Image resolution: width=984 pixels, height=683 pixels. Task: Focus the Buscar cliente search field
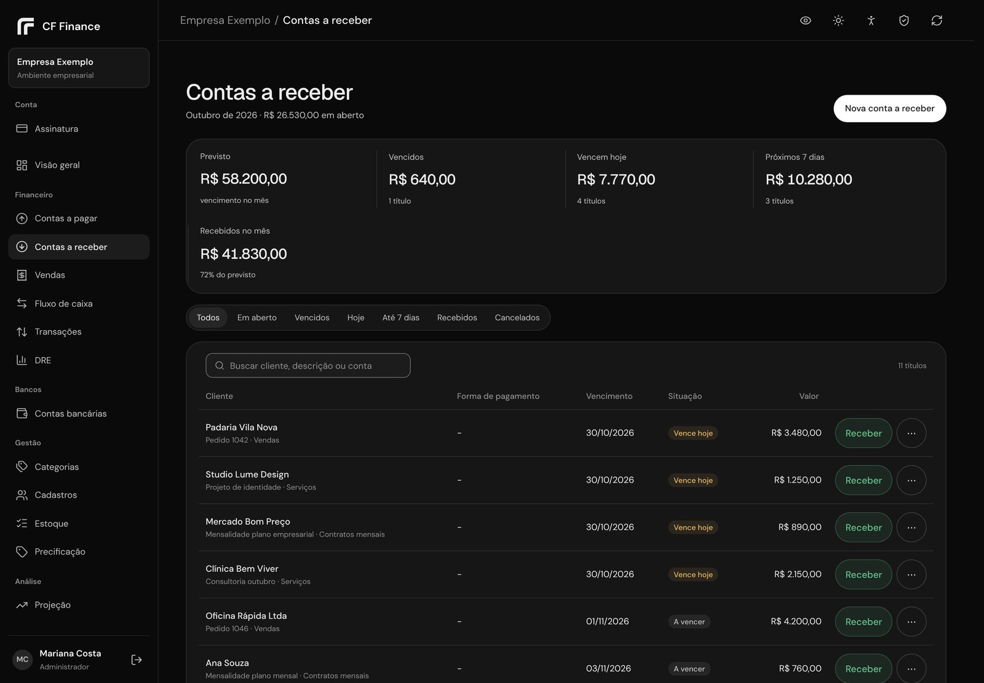coord(308,365)
